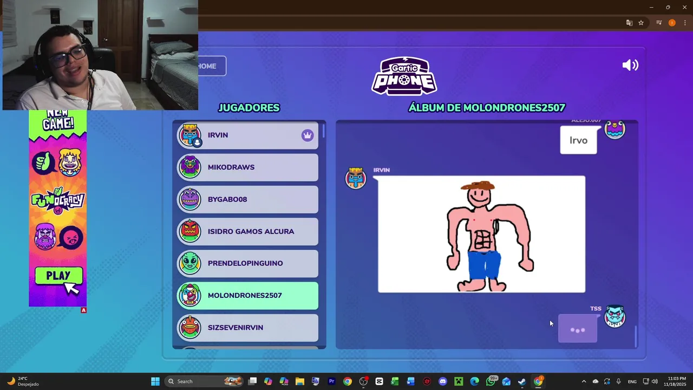693x390 pixels.
Task: Expand hidden system tray icons
Action: (x=584, y=381)
